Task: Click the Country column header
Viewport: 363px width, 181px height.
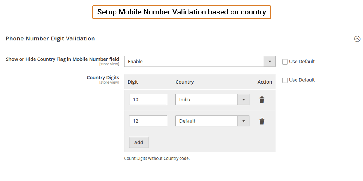Action: (185, 82)
